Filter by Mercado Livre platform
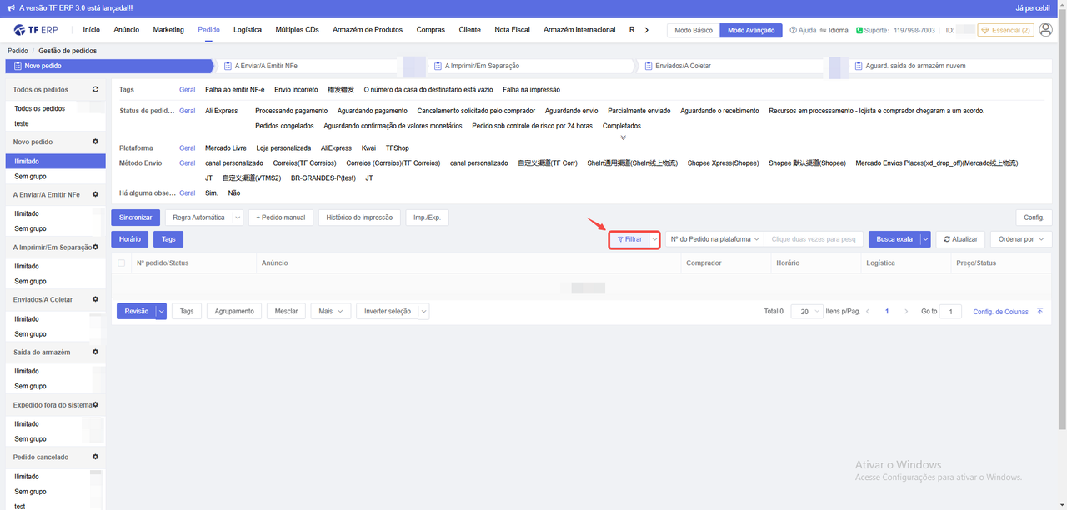Screen dimensions: 1067x510 pos(226,148)
